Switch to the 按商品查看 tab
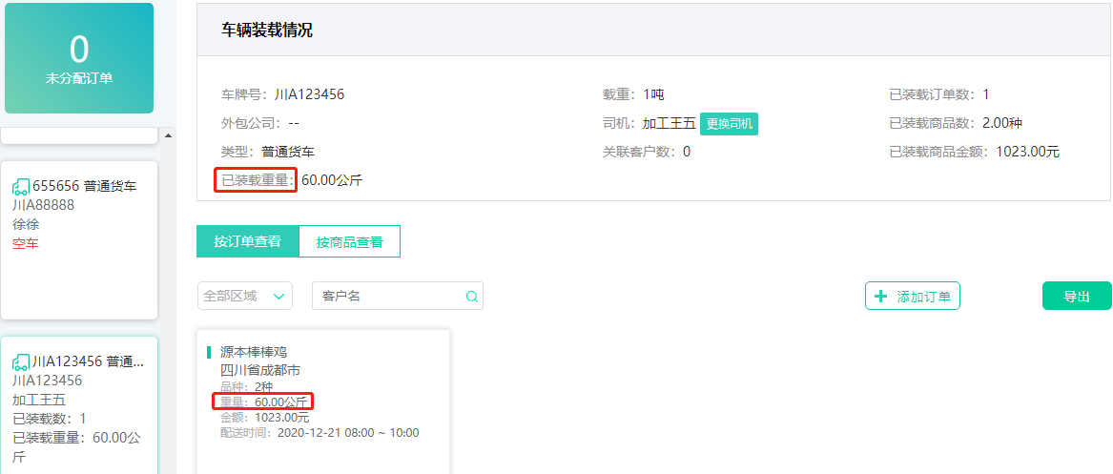Screen dimensions: 1113x474 (x=349, y=242)
